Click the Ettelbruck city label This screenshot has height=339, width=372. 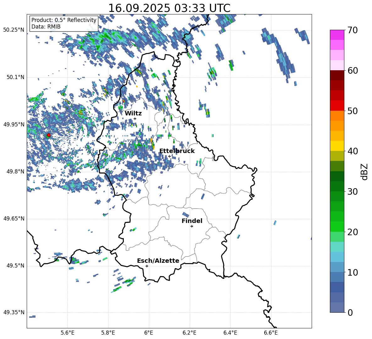(177, 151)
